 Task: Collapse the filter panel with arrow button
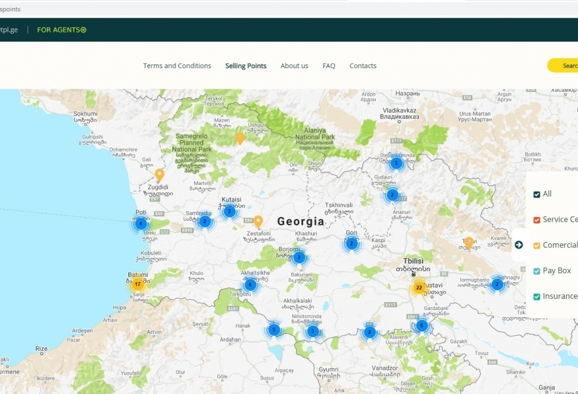click(519, 245)
